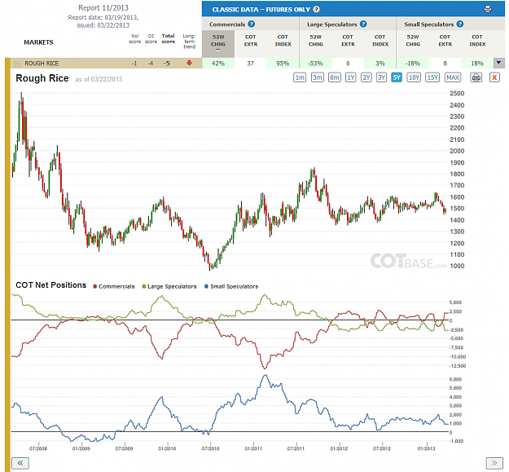Go to next period with right arrows
This screenshot has width=509, height=472.
494,463
